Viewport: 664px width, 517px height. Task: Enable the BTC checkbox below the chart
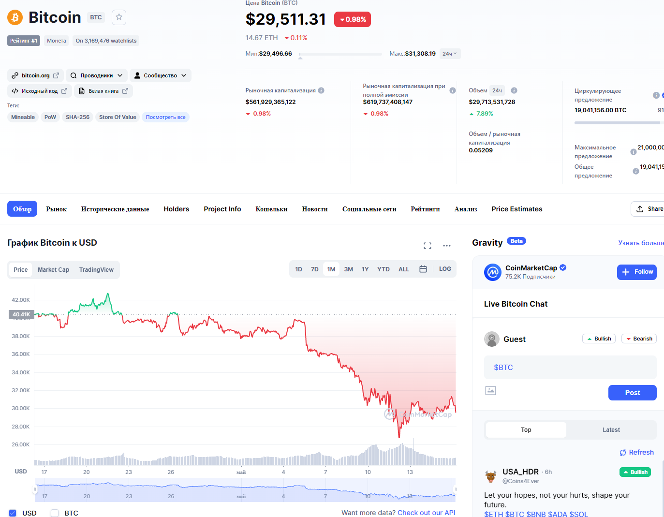point(55,513)
